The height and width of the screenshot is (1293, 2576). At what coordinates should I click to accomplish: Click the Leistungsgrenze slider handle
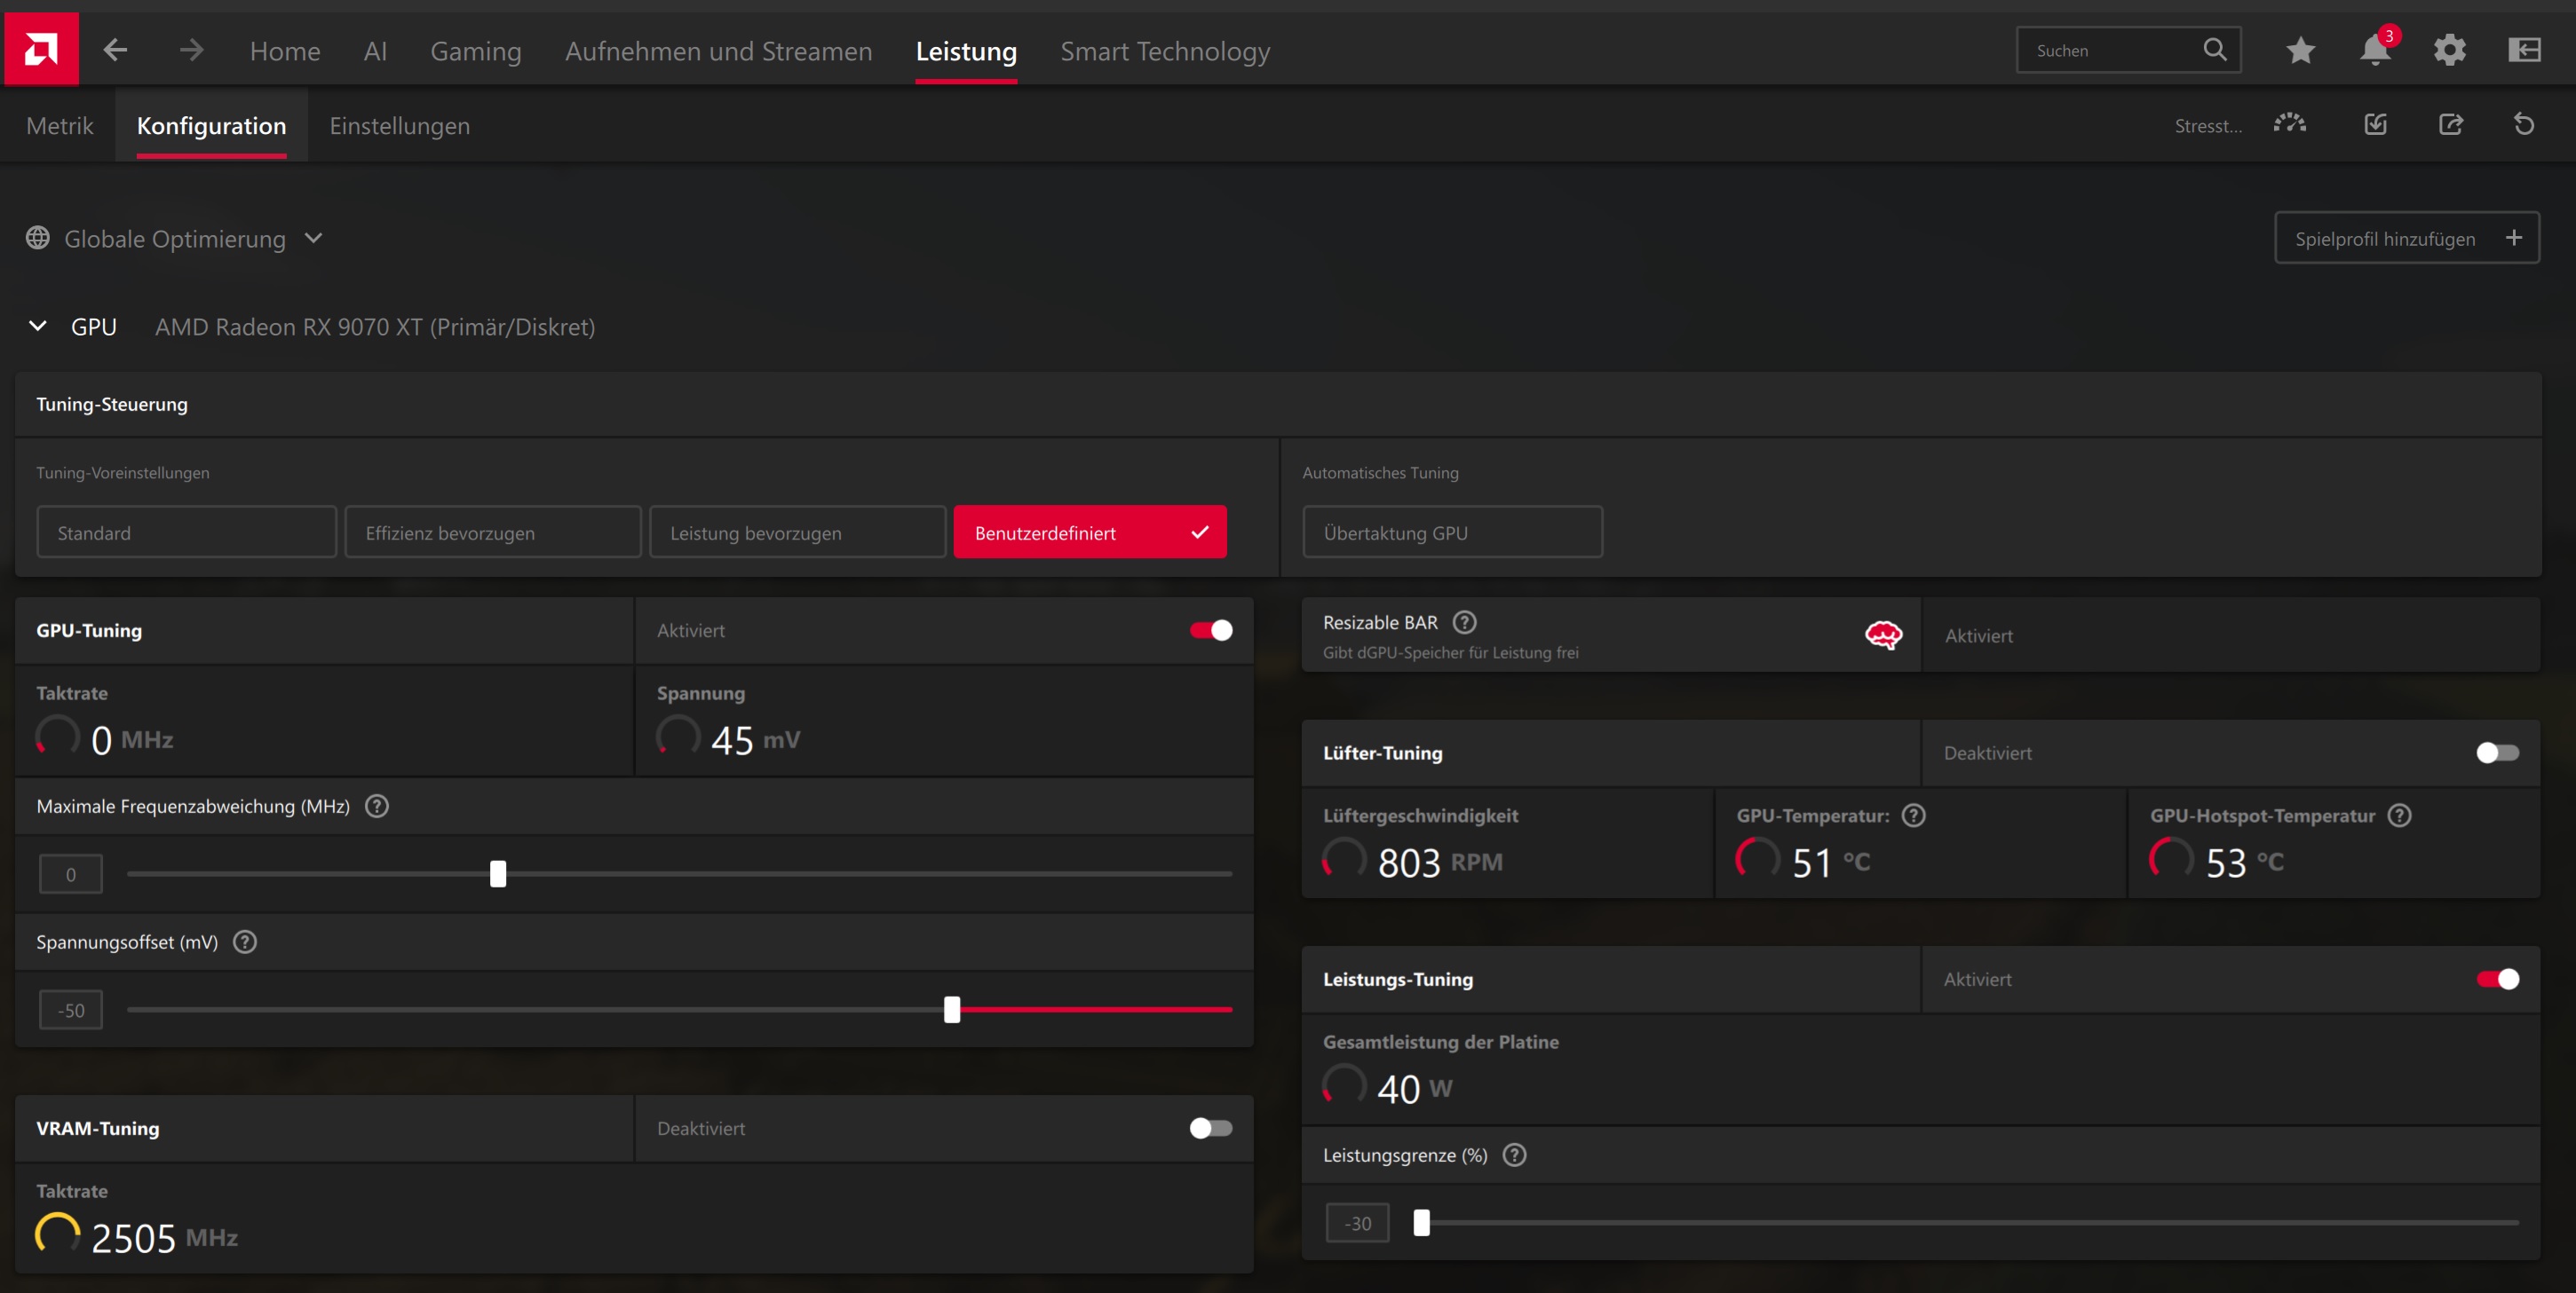(x=1421, y=1222)
